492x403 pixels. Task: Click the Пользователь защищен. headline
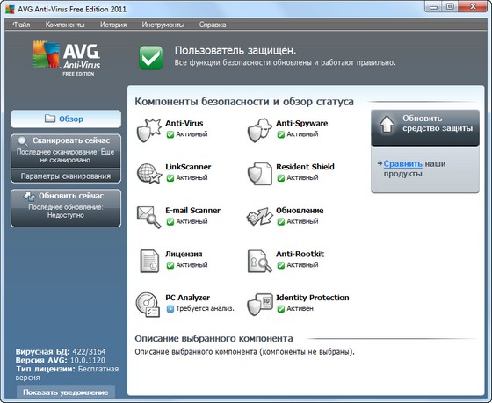235,51
